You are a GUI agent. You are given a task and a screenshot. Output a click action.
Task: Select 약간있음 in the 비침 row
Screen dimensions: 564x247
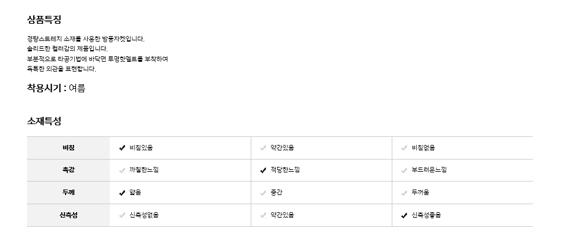tap(263, 148)
